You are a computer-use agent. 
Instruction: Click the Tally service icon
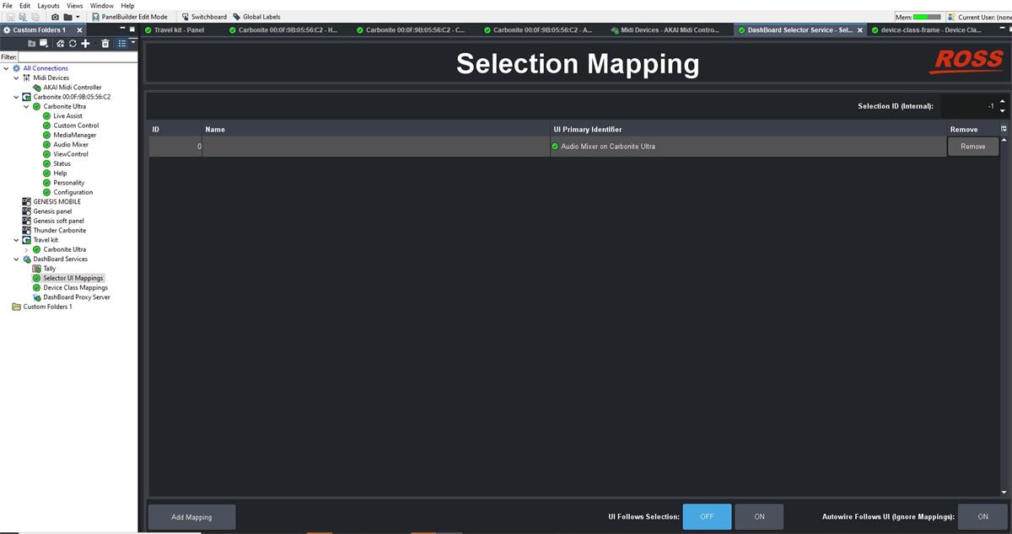coord(37,269)
